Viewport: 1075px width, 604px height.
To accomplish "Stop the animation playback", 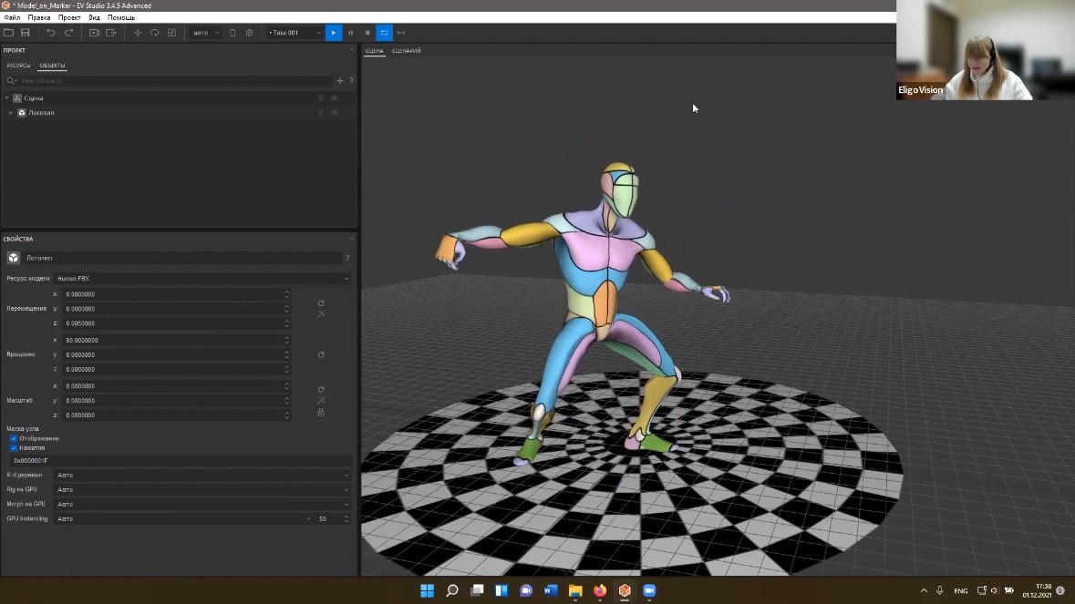I will point(367,33).
